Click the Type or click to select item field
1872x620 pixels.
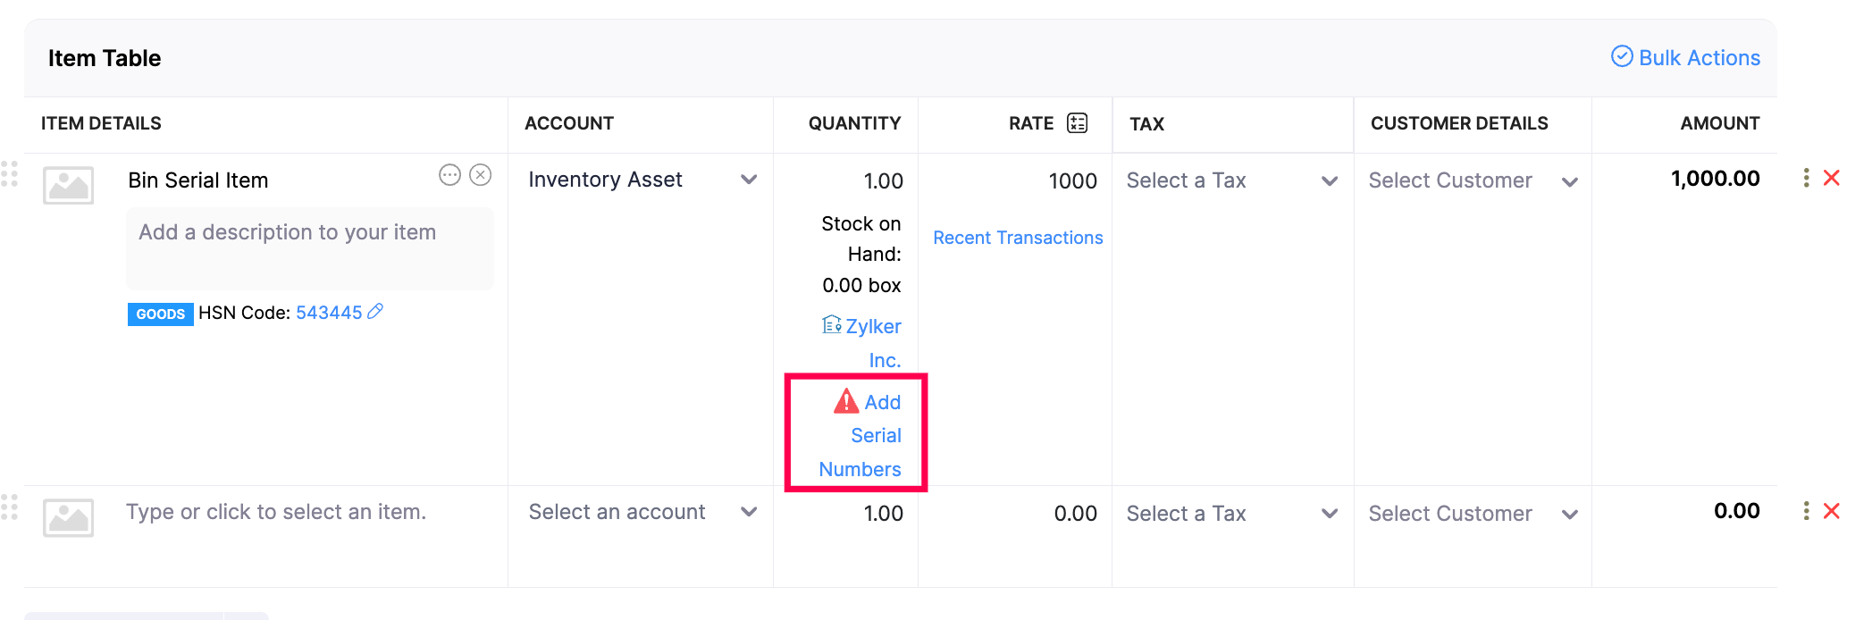pyautogui.click(x=276, y=512)
